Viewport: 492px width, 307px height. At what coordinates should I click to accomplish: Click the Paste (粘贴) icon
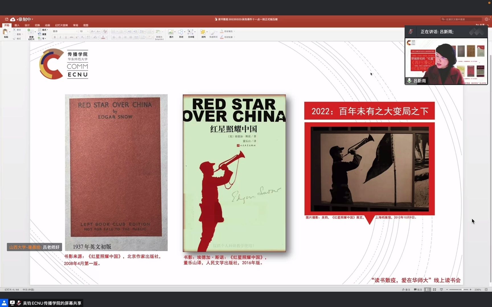(x=5, y=32)
